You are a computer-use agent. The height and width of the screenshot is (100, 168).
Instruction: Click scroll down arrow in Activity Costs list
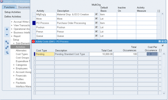point(164,94)
